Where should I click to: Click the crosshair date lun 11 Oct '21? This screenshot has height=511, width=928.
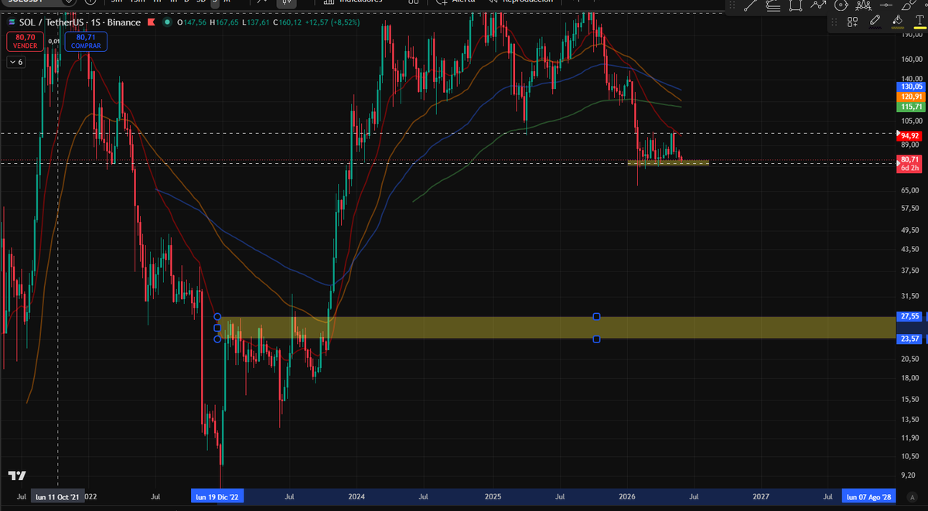(x=58, y=496)
